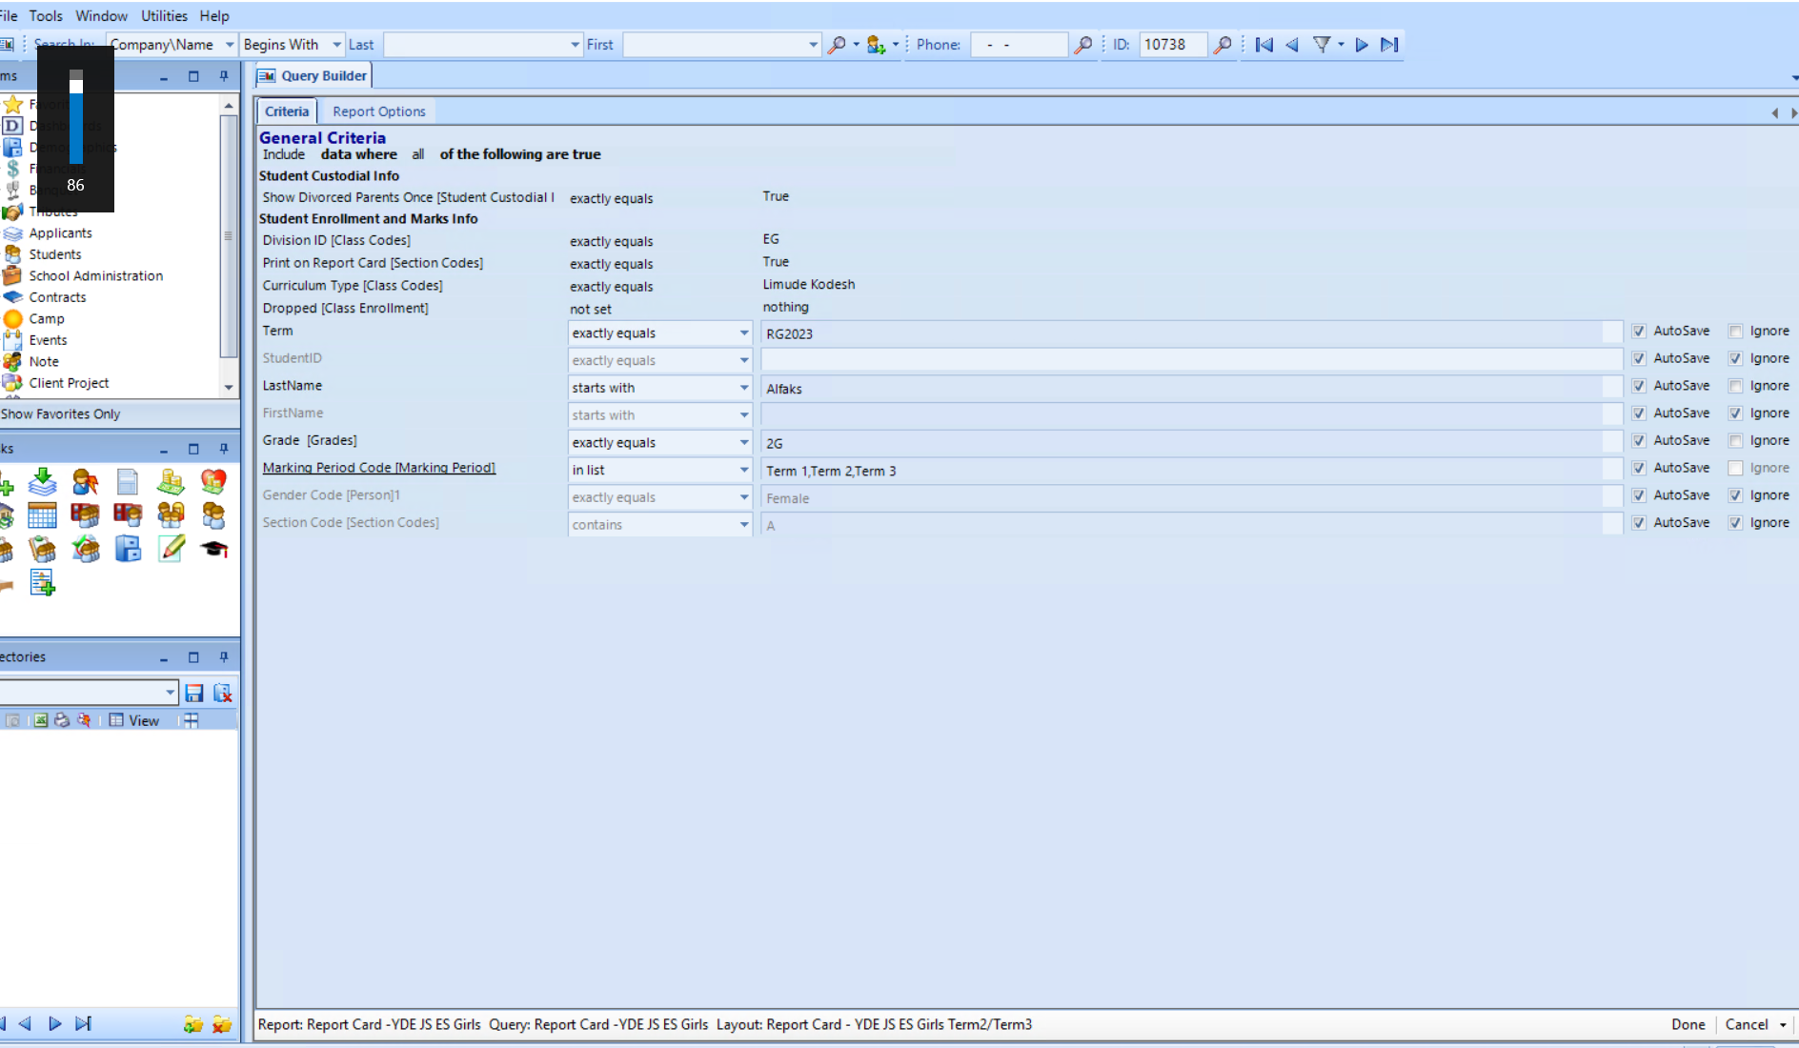Open the Help menu
Viewport: 1799px width, 1048px height.
tap(214, 16)
